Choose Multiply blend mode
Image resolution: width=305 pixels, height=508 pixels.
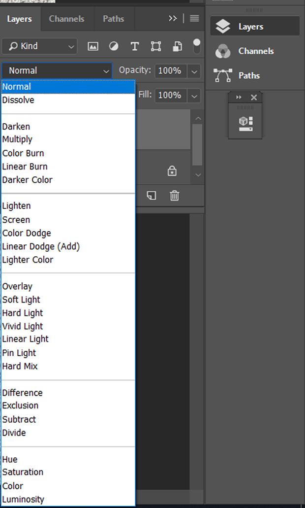tap(68, 139)
